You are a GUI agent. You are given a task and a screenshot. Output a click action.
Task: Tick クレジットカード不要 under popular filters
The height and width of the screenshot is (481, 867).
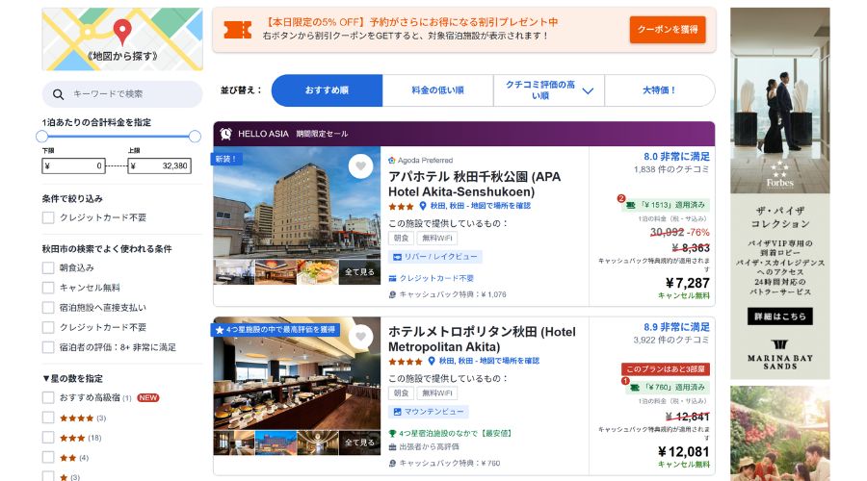[x=48, y=327]
